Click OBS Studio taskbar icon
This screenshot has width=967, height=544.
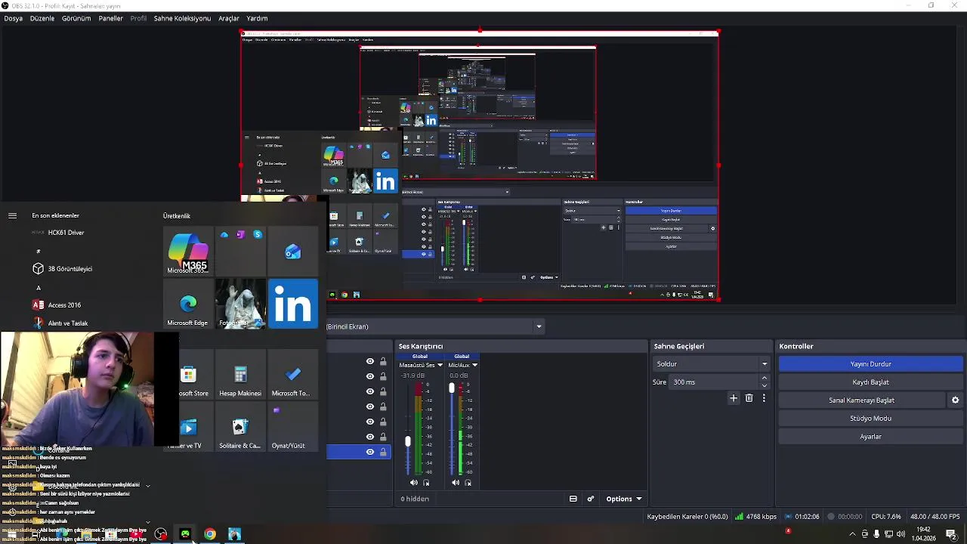click(x=161, y=534)
